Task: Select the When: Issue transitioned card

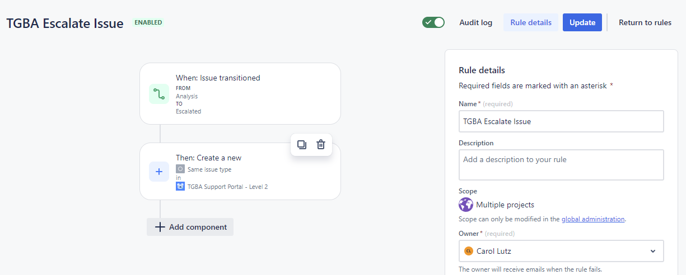Action: click(240, 93)
